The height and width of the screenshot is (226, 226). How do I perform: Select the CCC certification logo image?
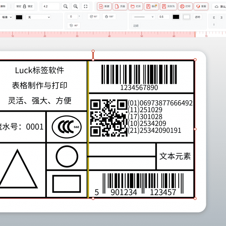pos(67,127)
